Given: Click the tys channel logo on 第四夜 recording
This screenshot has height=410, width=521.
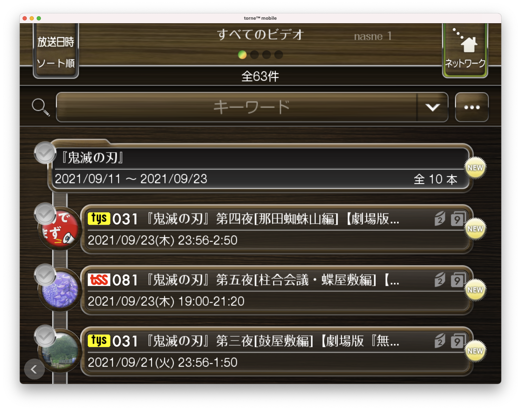Looking at the screenshot, I should (x=99, y=219).
